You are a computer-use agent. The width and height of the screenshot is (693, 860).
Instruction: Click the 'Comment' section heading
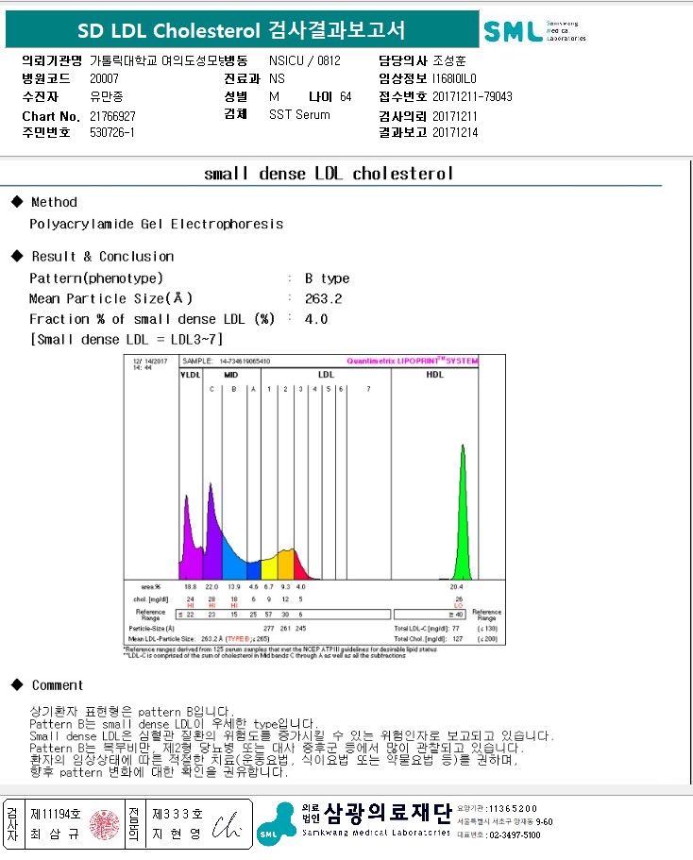pos(58,685)
